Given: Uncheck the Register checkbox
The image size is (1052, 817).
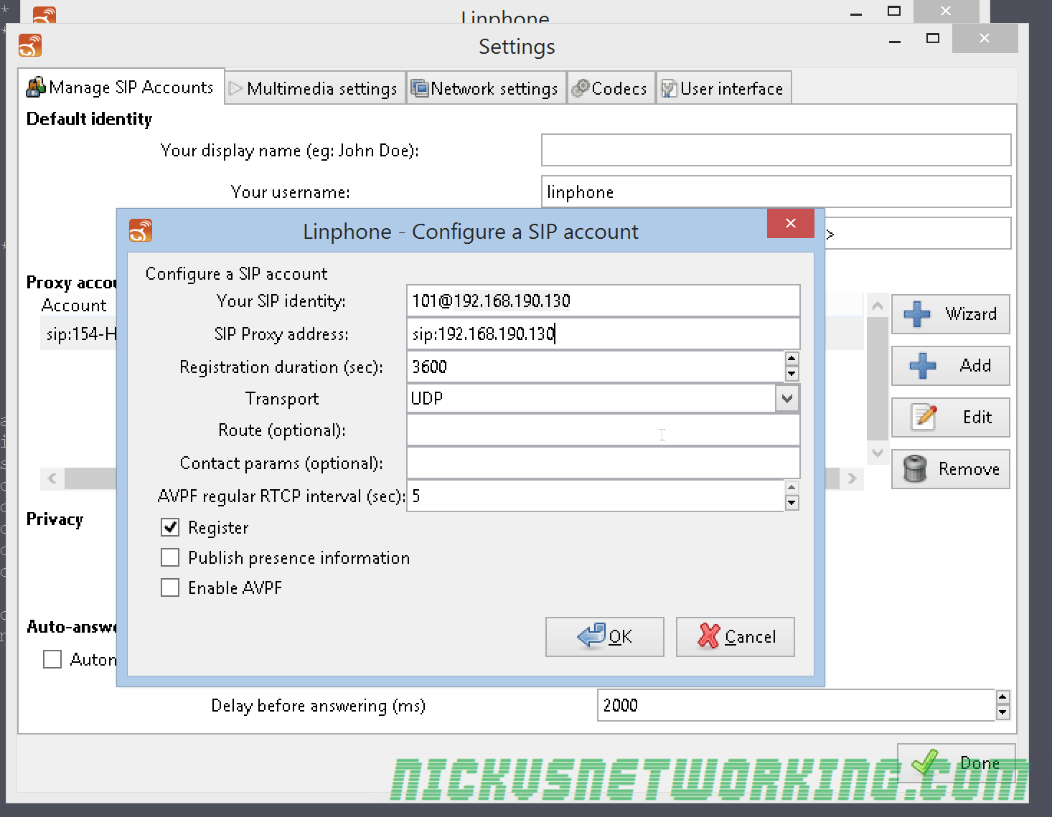Looking at the screenshot, I should point(170,527).
